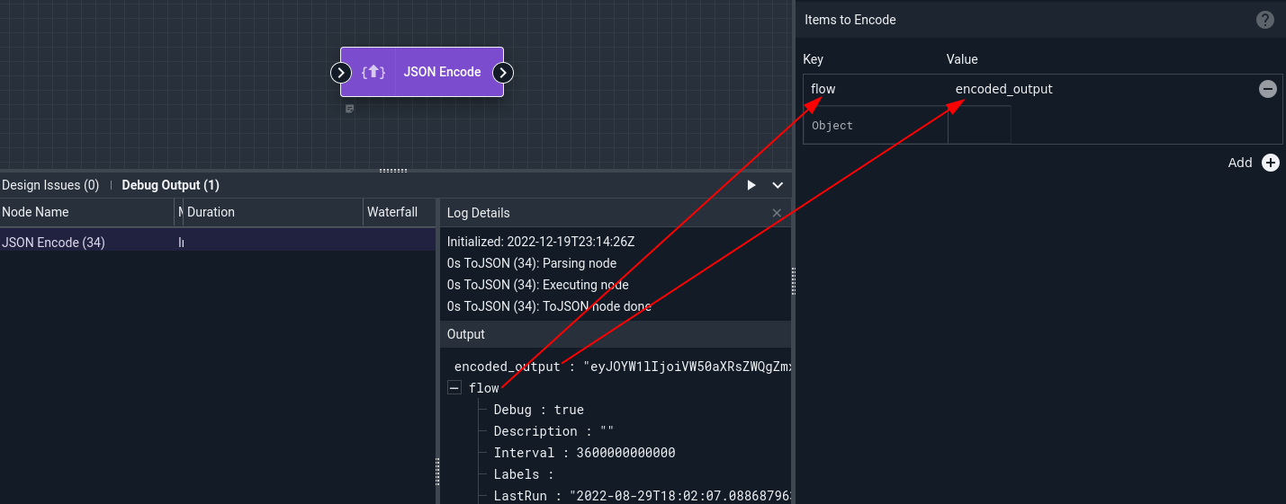Viewport: 1286px width, 504px height.
Task: Add a new item to encode
Action: [1270, 163]
